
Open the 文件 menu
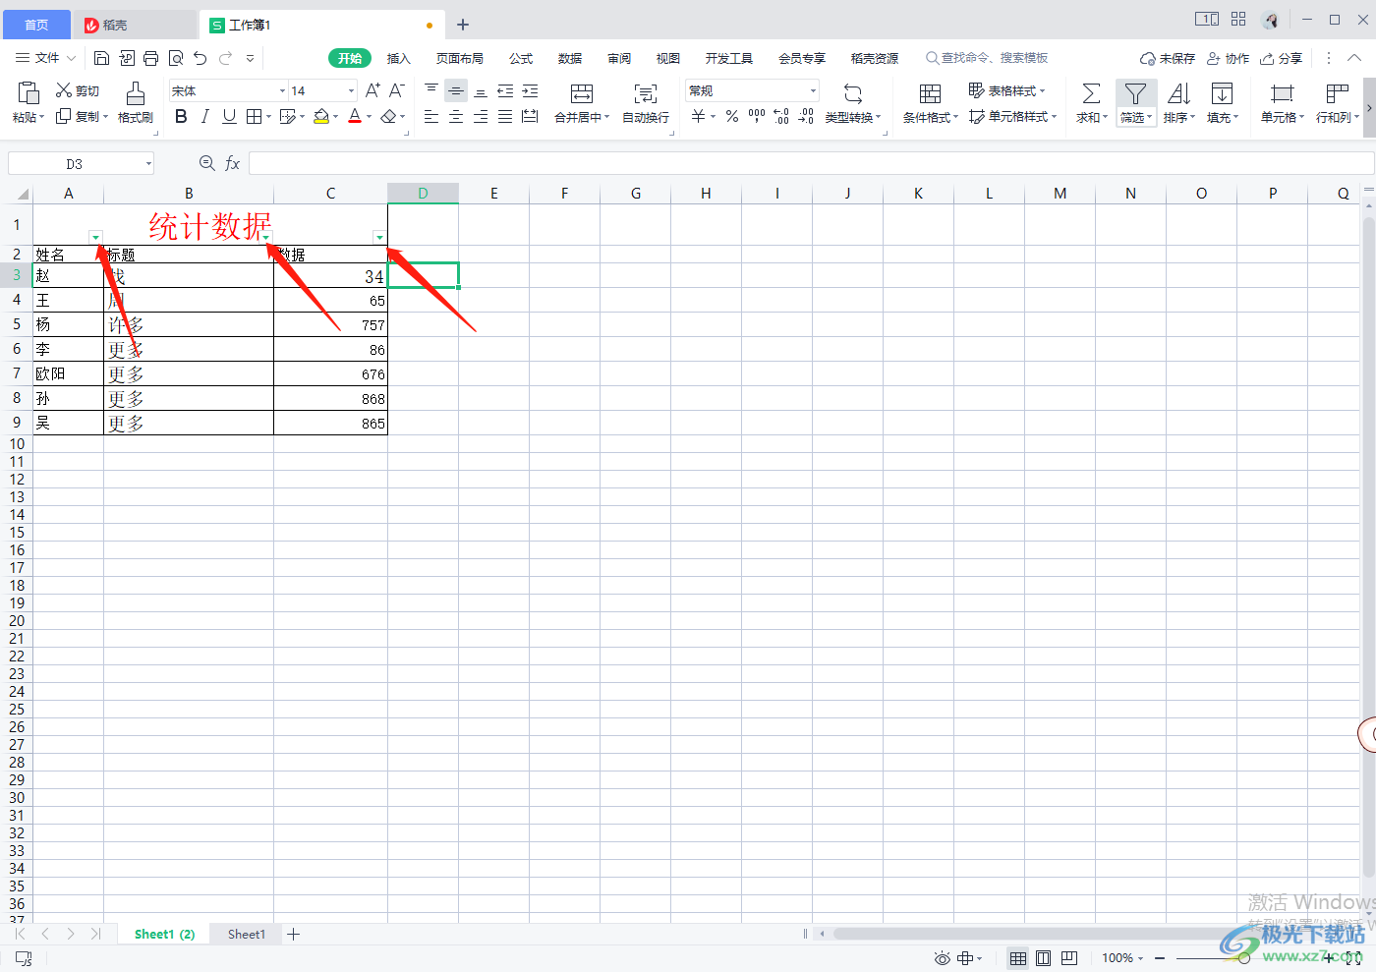click(x=45, y=58)
